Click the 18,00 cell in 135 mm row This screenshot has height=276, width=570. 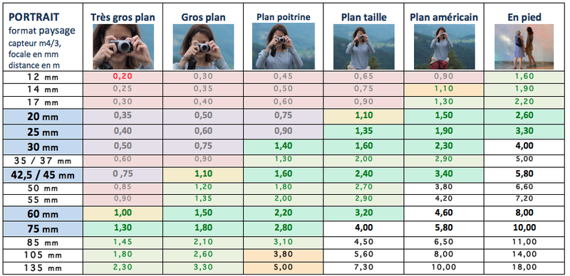pyautogui.click(x=524, y=267)
